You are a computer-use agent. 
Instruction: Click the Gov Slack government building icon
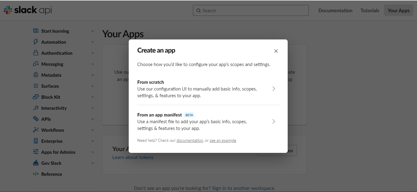tap(36, 163)
